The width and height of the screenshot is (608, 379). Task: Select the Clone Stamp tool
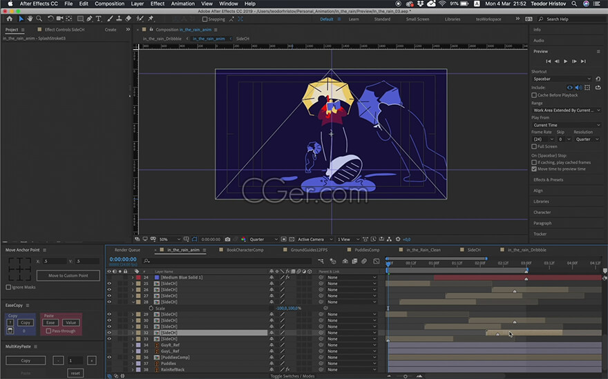coord(119,19)
